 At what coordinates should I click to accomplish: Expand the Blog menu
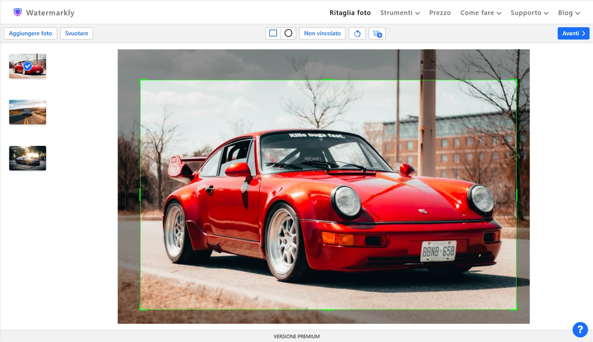[569, 13]
